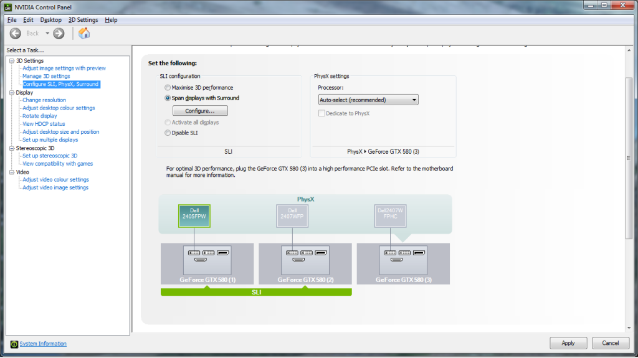
Task: Open View HDCP status
Action: (44, 124)
